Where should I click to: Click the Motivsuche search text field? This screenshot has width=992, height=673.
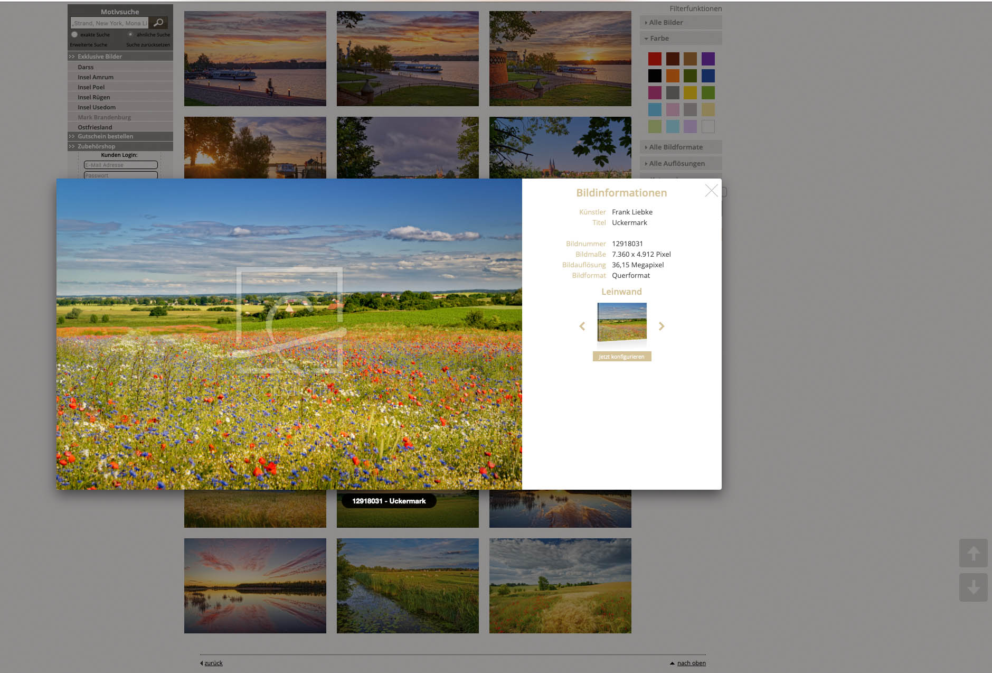click(110, 23)
